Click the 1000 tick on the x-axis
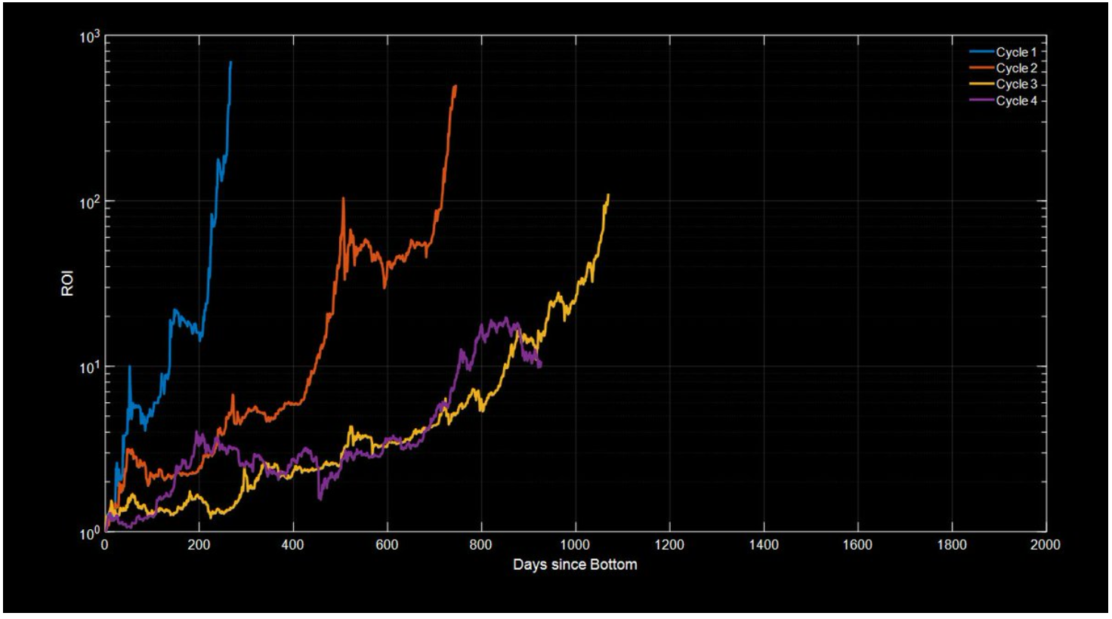This screenshot has height=619, width=1112. pyautogui.click(x=576, y=544)
